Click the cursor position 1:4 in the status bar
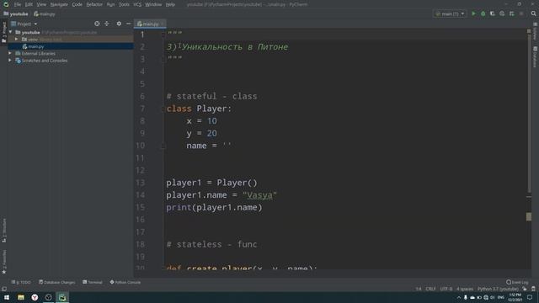This screenshot has width=539, height=303. click(419, 289)
